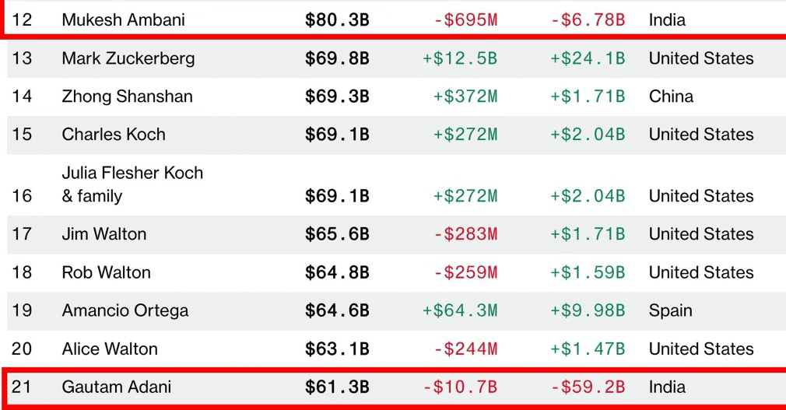Click the Gautam Adani name

click(117, 387)
